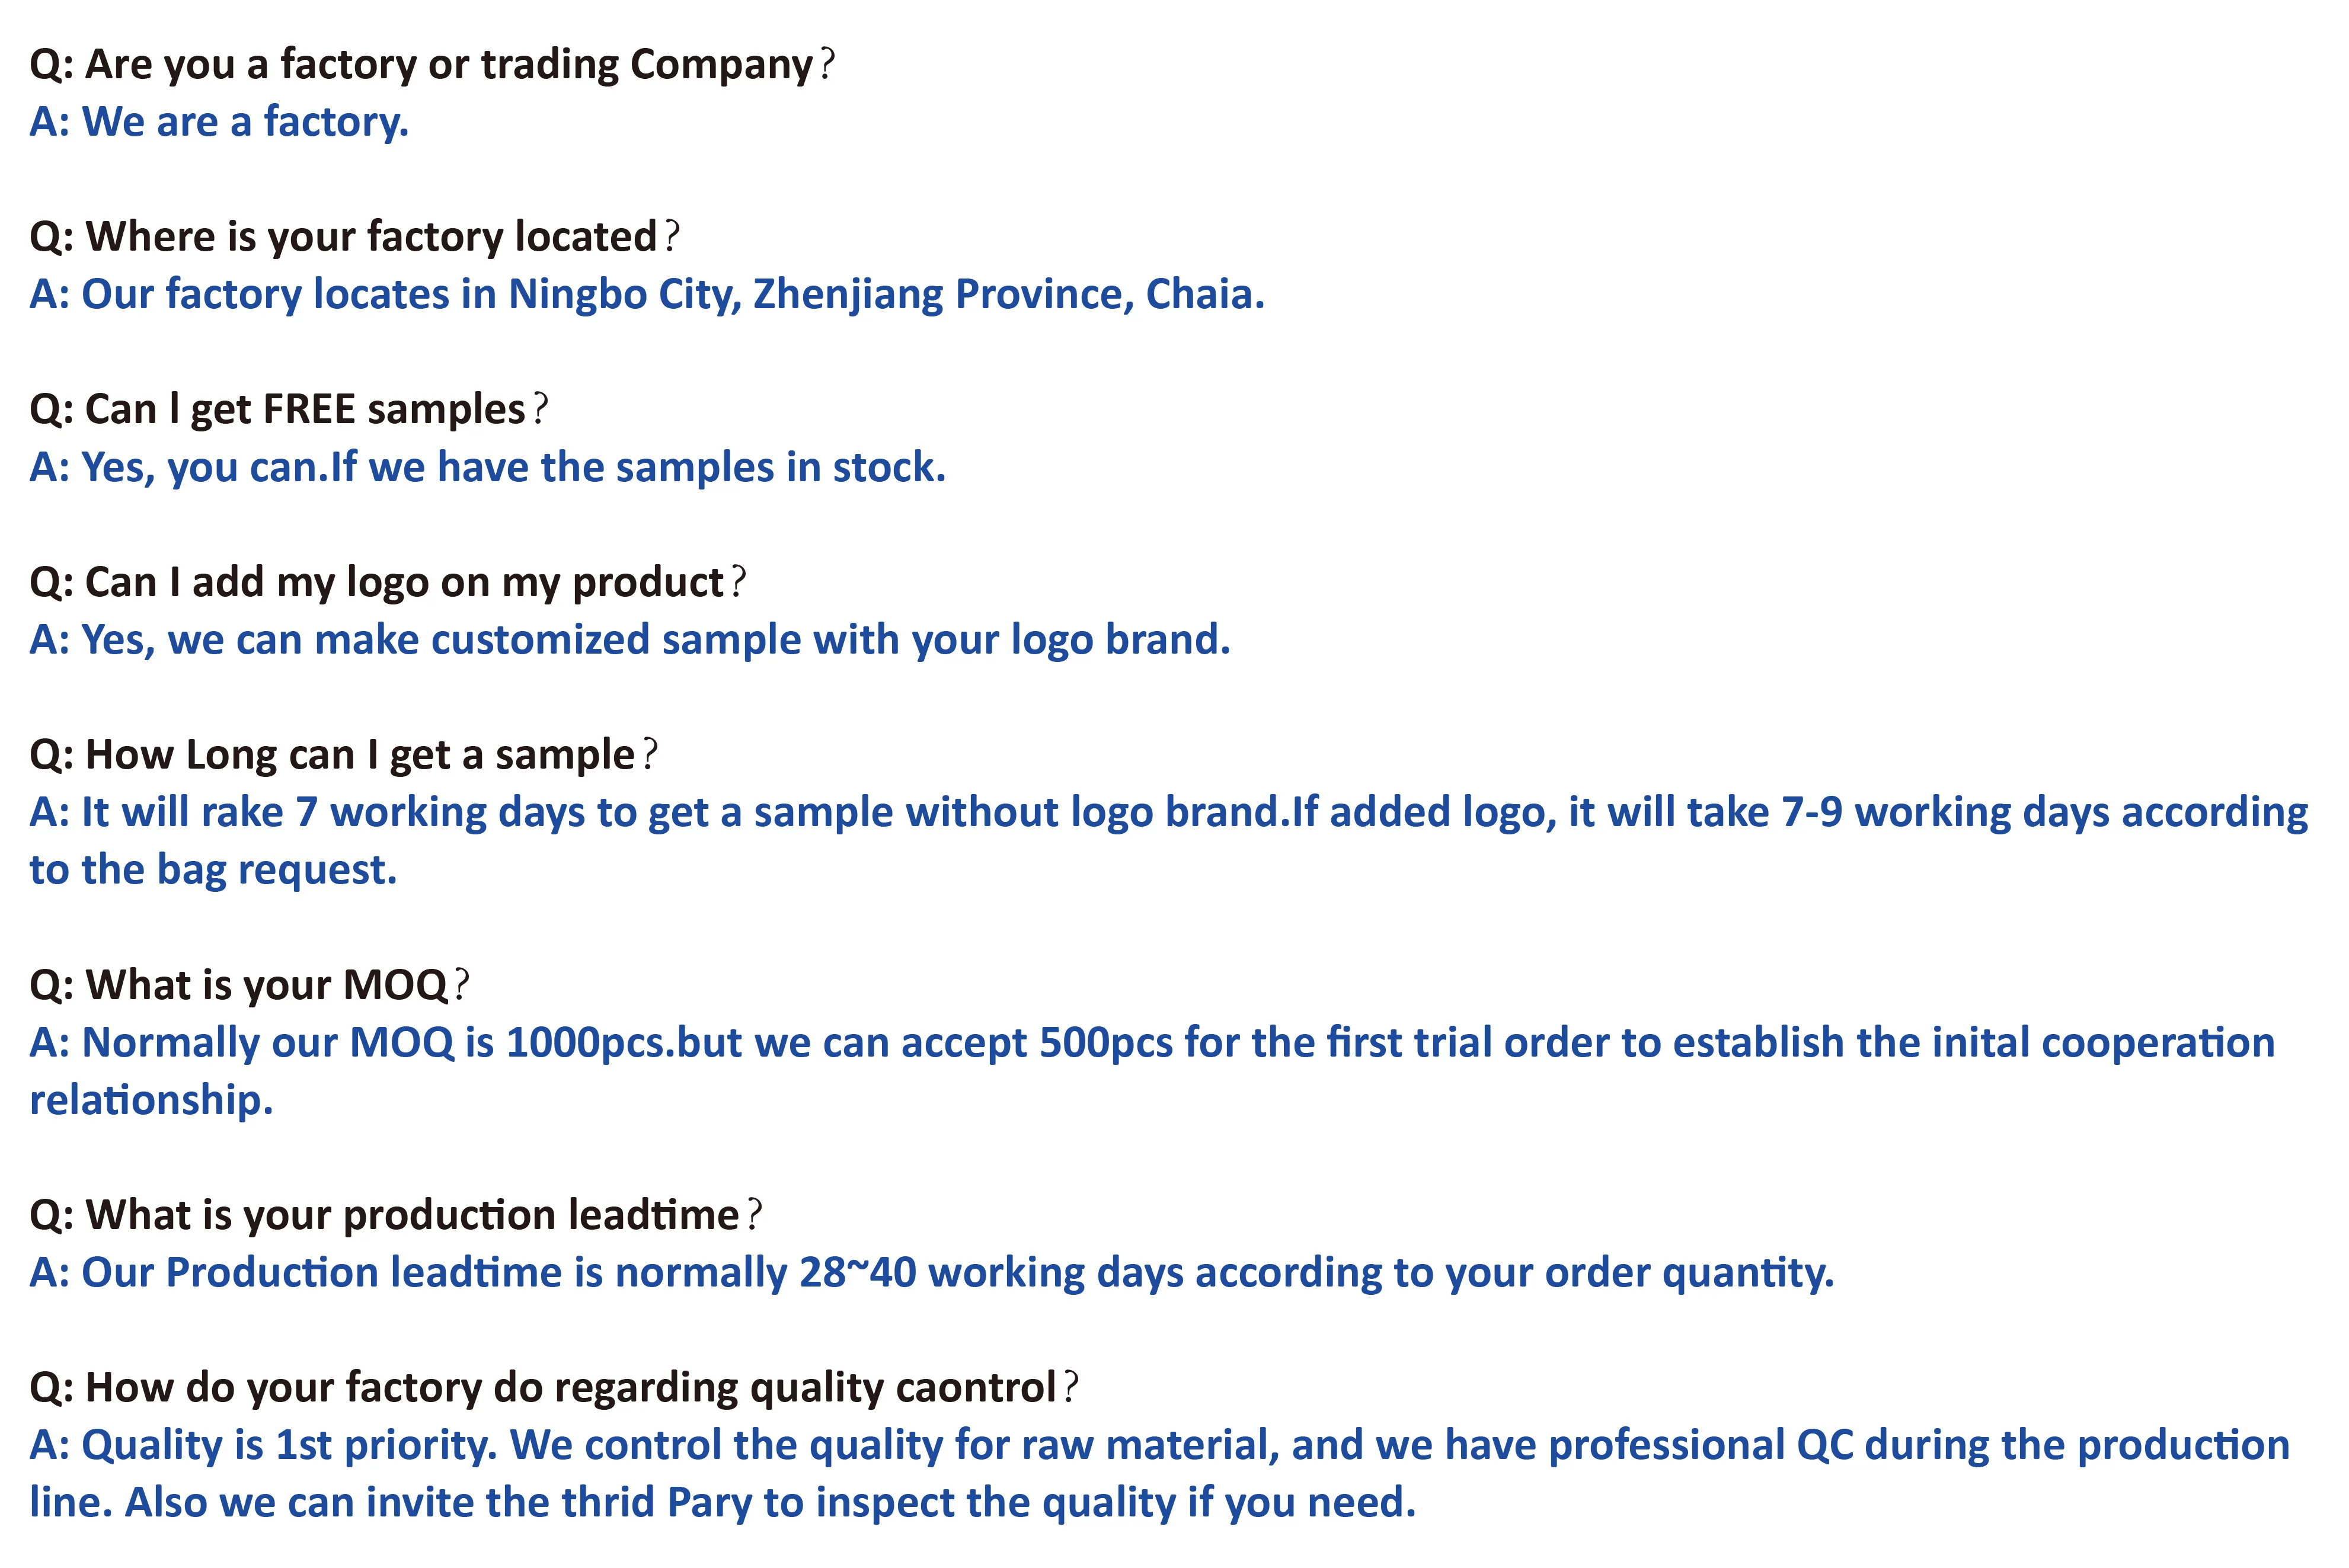Click the production leadtime question
Screen dimensions: 2349x1568
click(396, 1216)
